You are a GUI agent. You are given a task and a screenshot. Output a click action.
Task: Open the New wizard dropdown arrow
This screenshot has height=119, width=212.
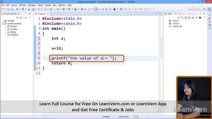click(6, 9)
